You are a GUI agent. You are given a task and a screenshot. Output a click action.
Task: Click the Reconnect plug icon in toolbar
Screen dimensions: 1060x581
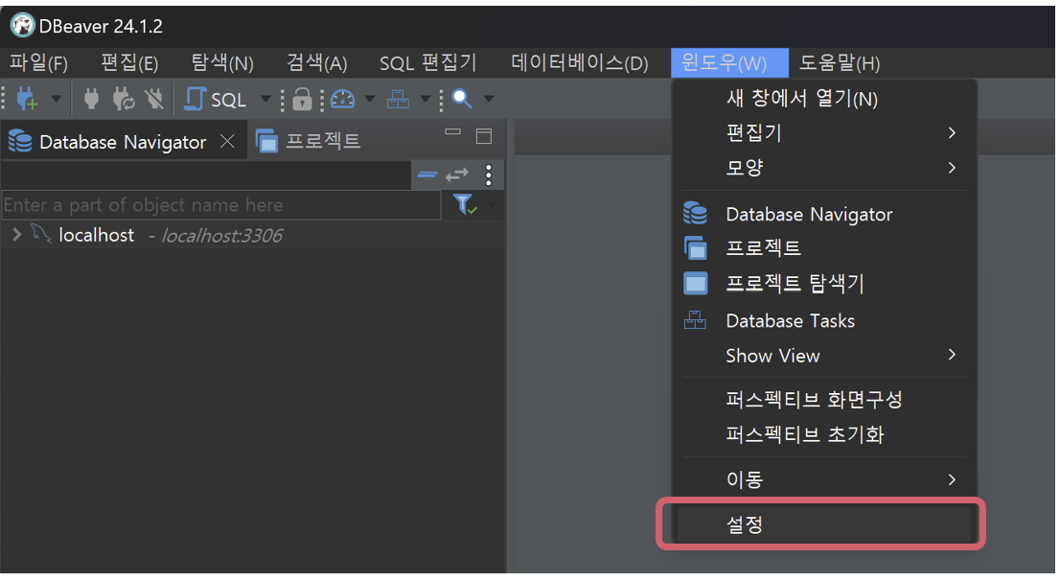pos(123,100)
